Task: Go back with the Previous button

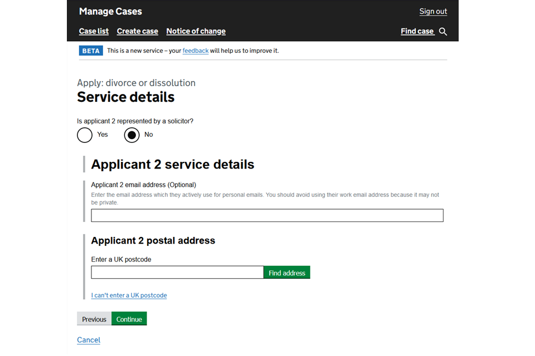Action: [x=94, y=319]
